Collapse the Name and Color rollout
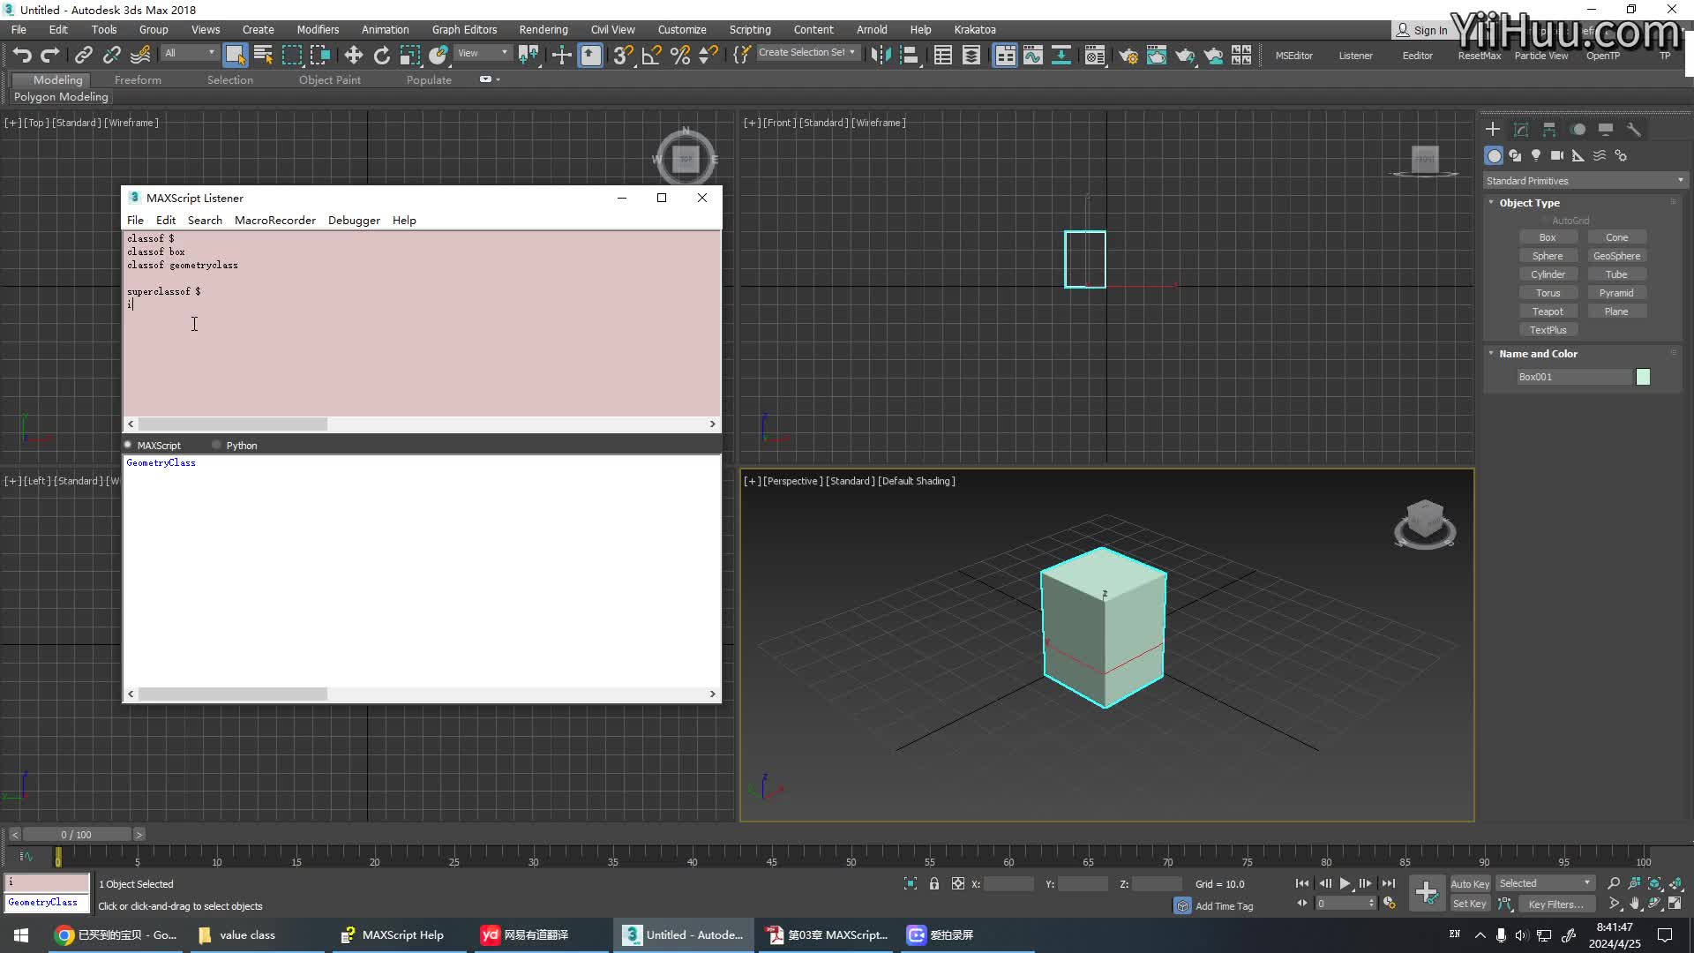 (x=1538, y=354)
